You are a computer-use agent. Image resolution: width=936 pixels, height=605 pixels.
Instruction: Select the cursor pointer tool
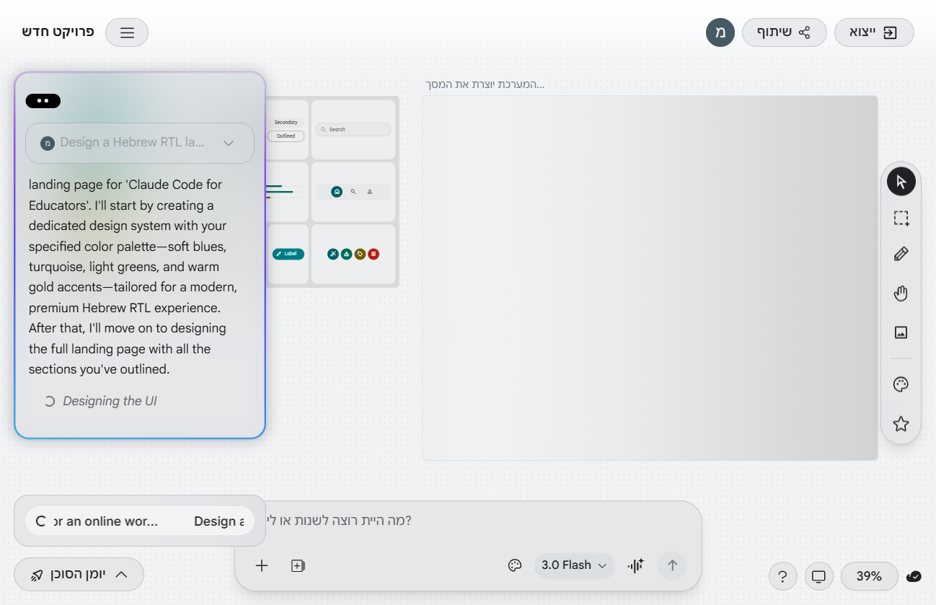click(x=901, y=181)
